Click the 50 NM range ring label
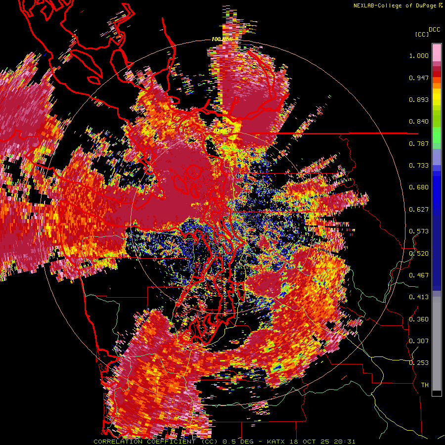 pyautogui.click(x=222, y=131)
